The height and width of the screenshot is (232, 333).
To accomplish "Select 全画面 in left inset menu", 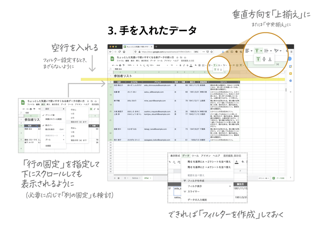I will [x=53, y=146].
